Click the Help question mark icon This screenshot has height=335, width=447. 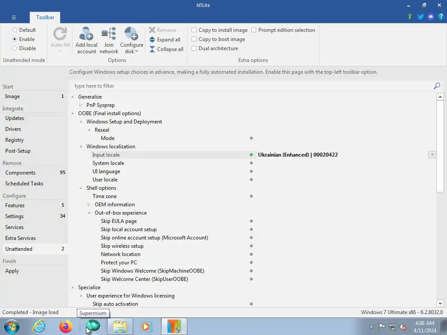441,17
